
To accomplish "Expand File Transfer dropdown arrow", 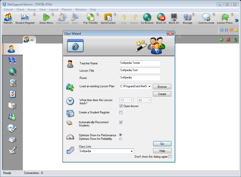I will (97, 15).
